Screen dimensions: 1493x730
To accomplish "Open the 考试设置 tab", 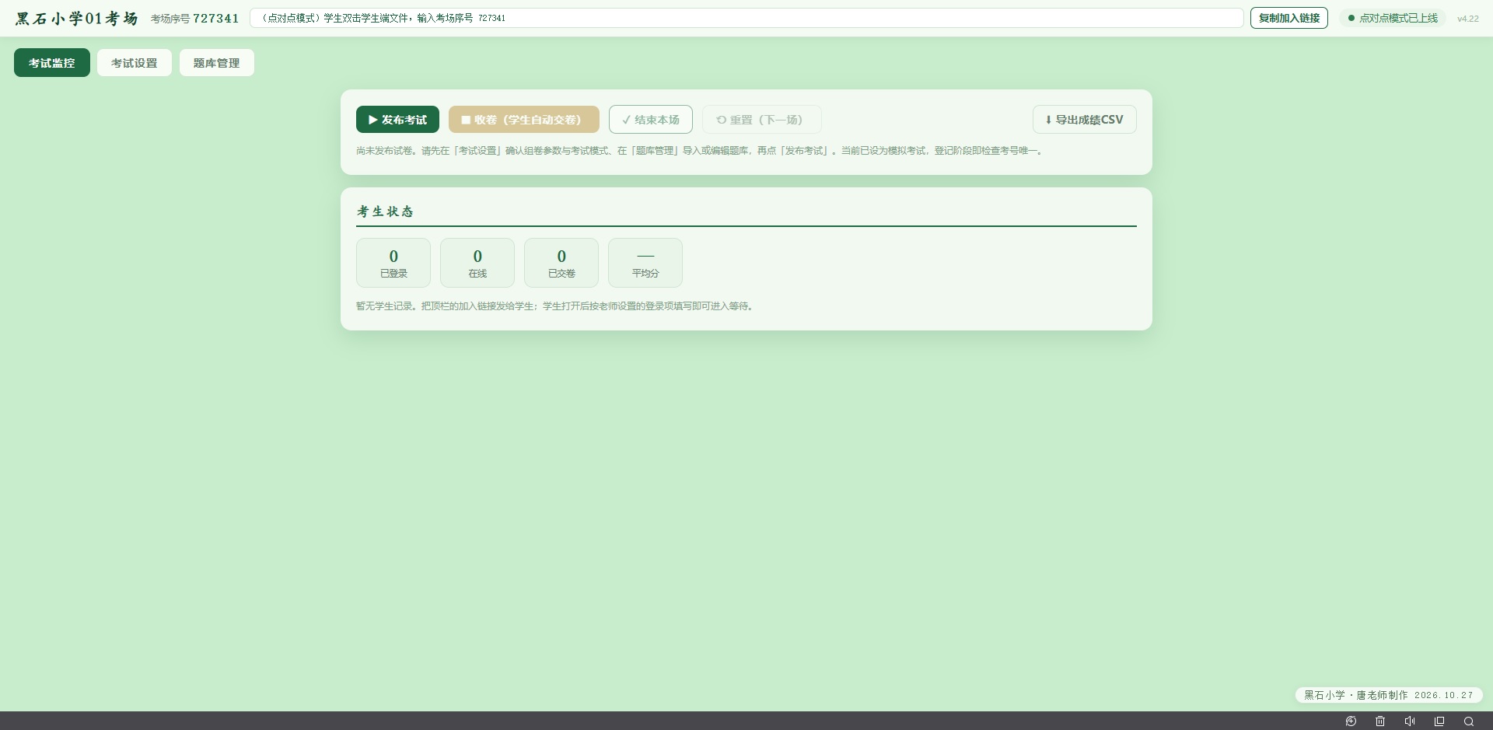I will coord(135,63).
